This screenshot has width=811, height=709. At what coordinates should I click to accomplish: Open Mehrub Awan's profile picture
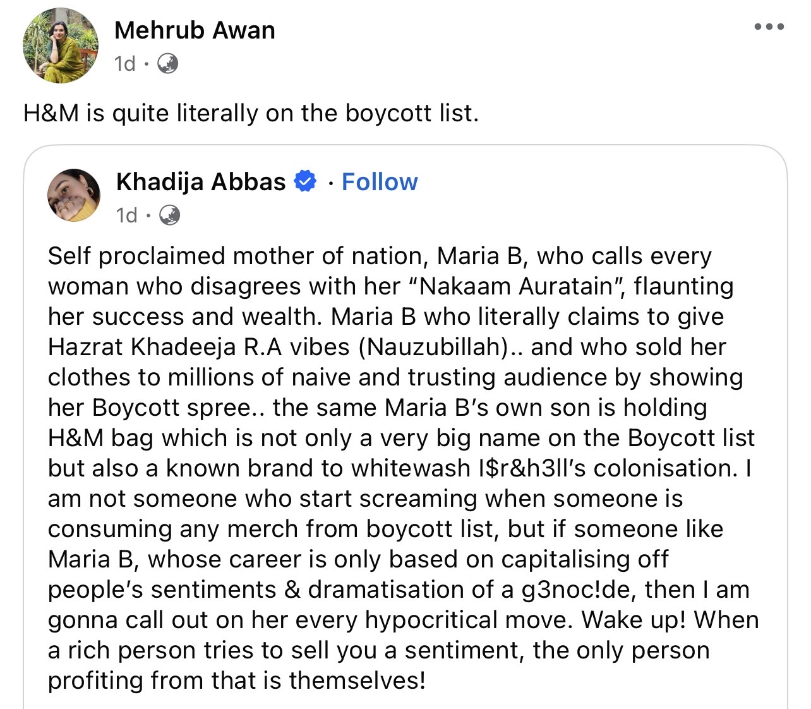point(61,45)
